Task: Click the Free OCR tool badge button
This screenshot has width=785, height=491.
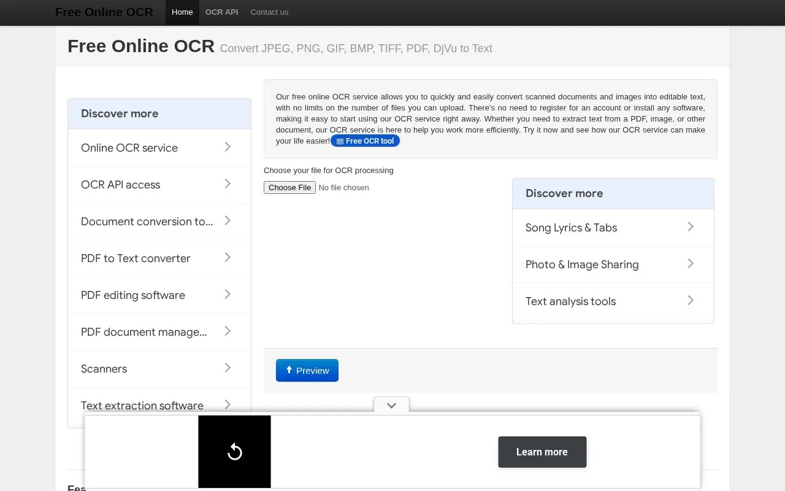Action: point(366,141)
